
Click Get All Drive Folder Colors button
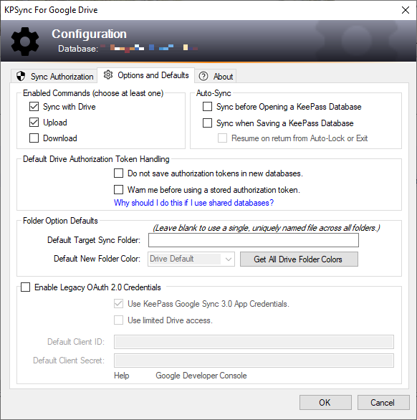(299, 259)
